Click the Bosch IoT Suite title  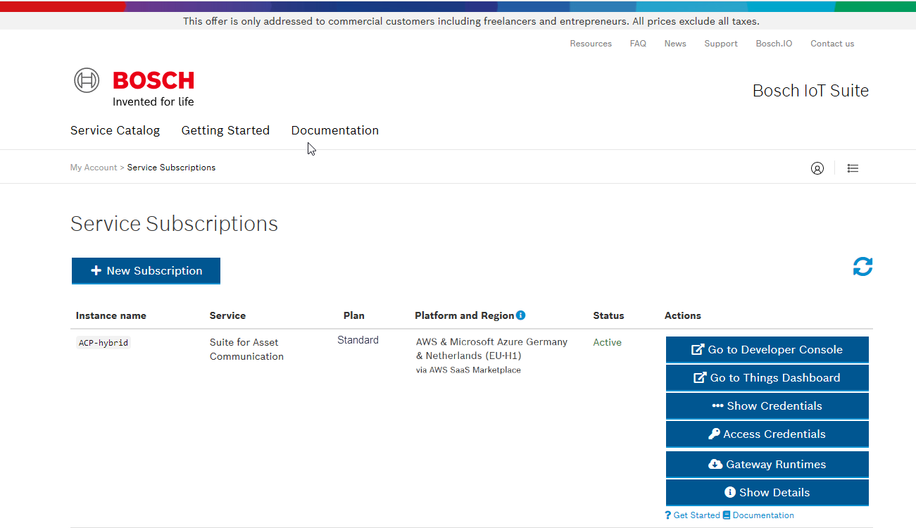tap(810, 91)
